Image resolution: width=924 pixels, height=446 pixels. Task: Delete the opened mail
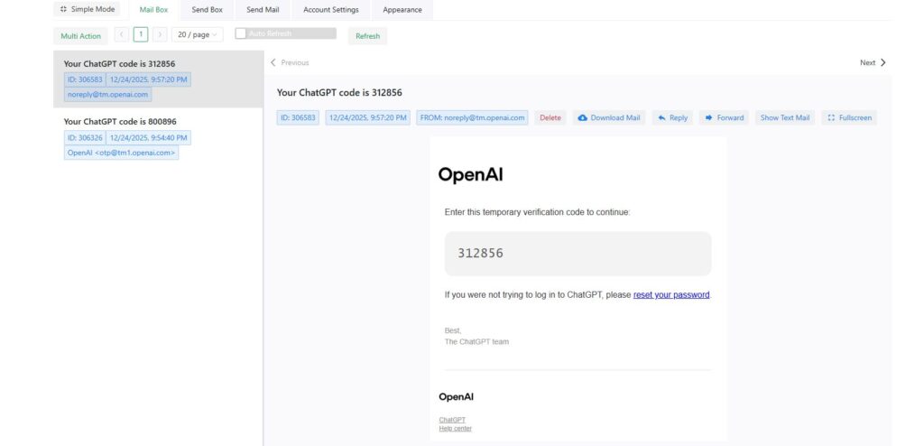pyautogui.click(x=550, y=118)
